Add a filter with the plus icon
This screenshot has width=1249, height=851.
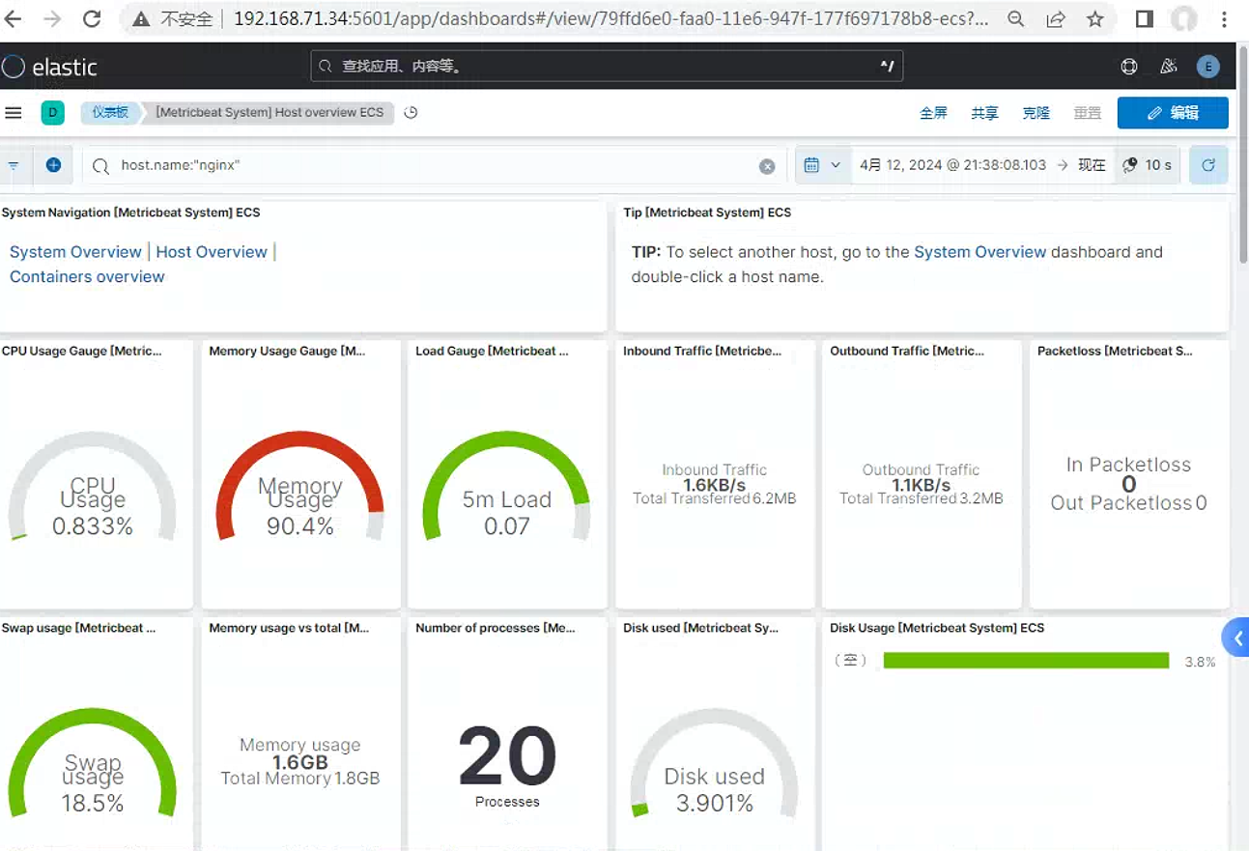pos(53,165)
